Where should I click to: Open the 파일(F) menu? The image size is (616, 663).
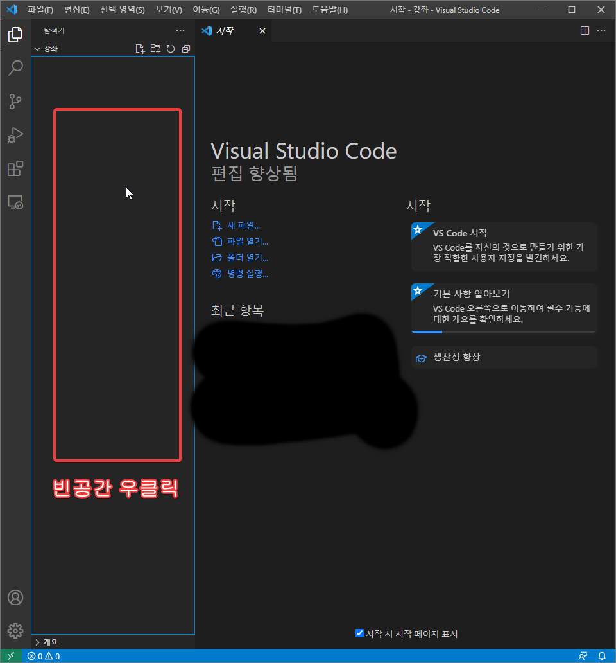tap(40, 10)
